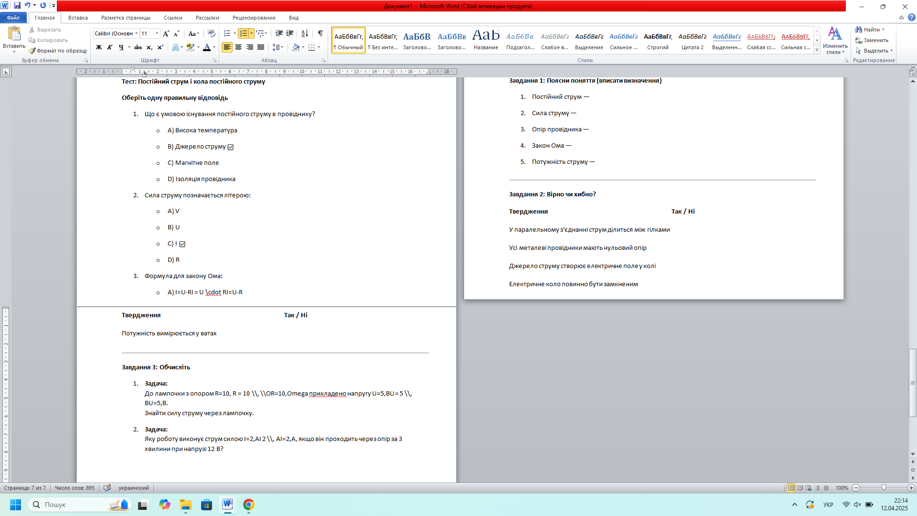Switch to Outline view

(x=817, y=488)
